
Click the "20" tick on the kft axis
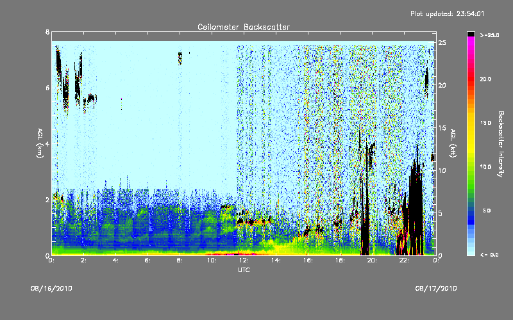pos(442,85)
